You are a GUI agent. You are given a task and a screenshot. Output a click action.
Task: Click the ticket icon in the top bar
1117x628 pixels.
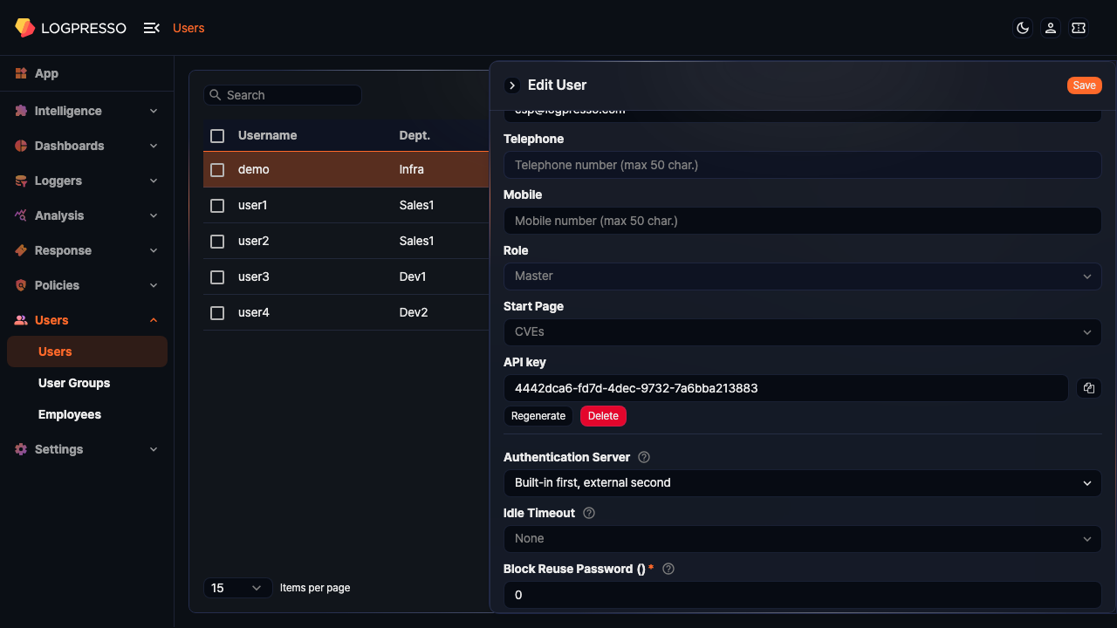click(x=1078, y=28)
